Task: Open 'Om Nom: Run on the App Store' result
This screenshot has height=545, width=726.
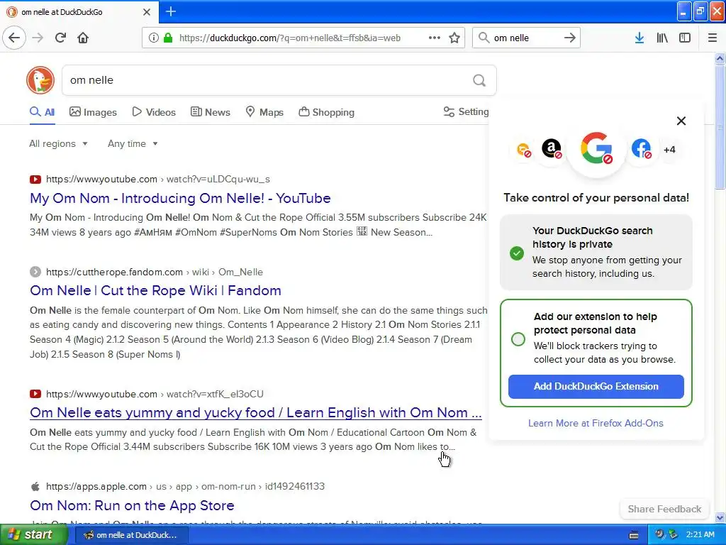Action: [x=132, y=505]
